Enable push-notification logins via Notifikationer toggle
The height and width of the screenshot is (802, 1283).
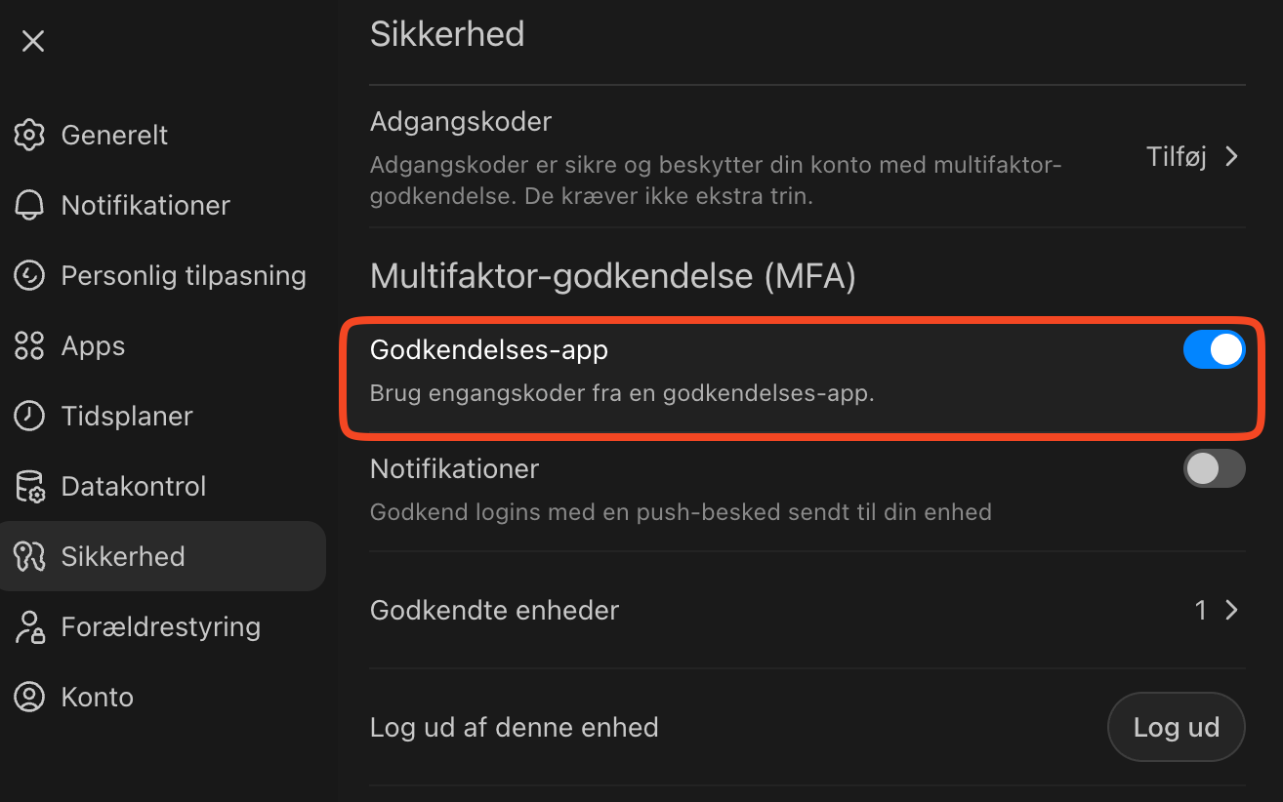(1214, 469)
